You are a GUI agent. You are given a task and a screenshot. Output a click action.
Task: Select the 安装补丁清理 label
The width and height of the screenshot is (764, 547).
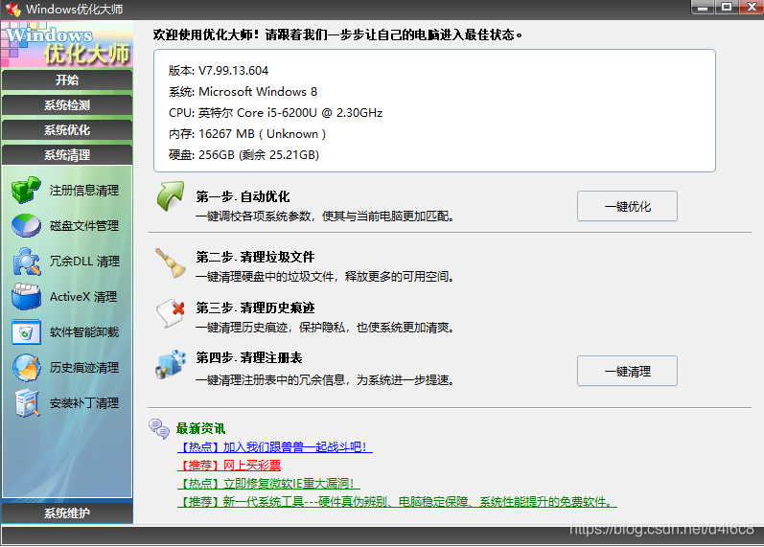84,403
